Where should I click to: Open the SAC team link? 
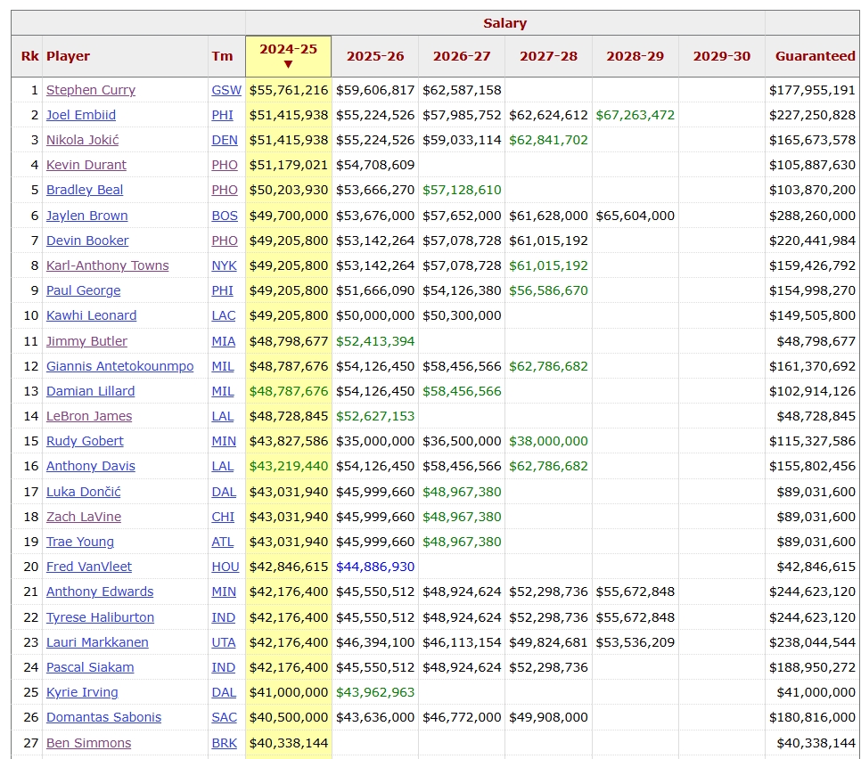(x=224, y=717)
